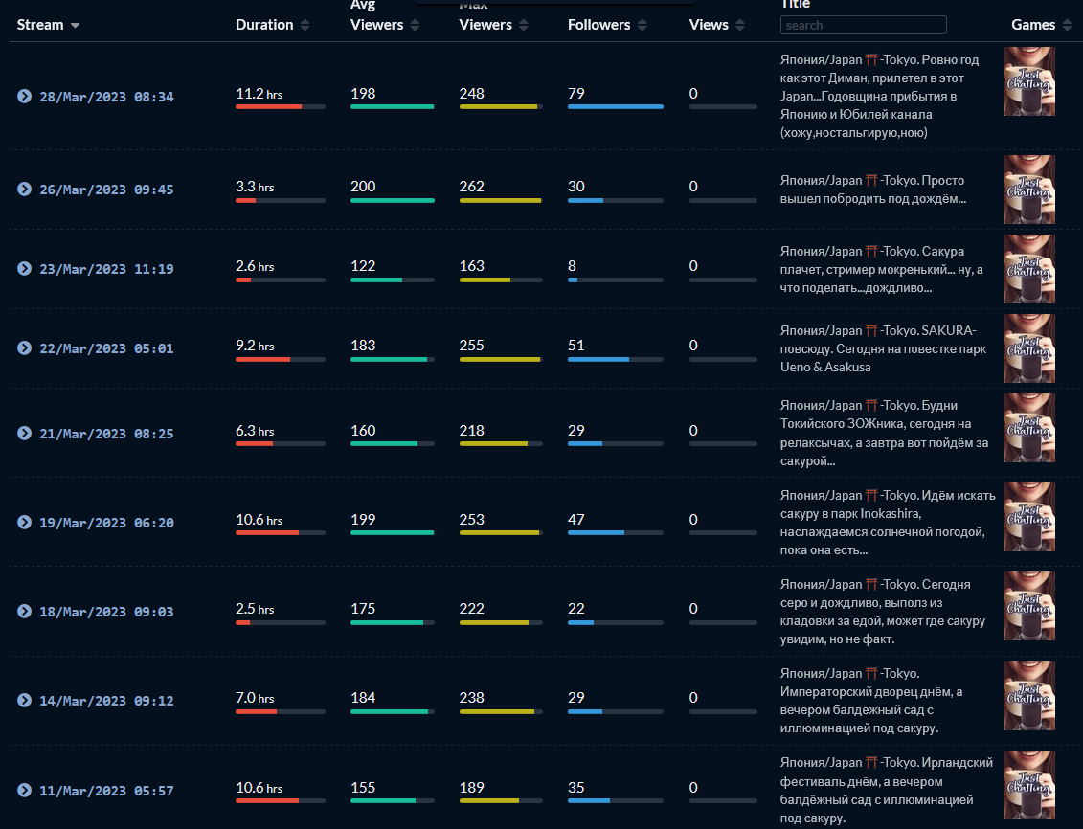Sort by the Stream column header

click(x=40, y=25)
